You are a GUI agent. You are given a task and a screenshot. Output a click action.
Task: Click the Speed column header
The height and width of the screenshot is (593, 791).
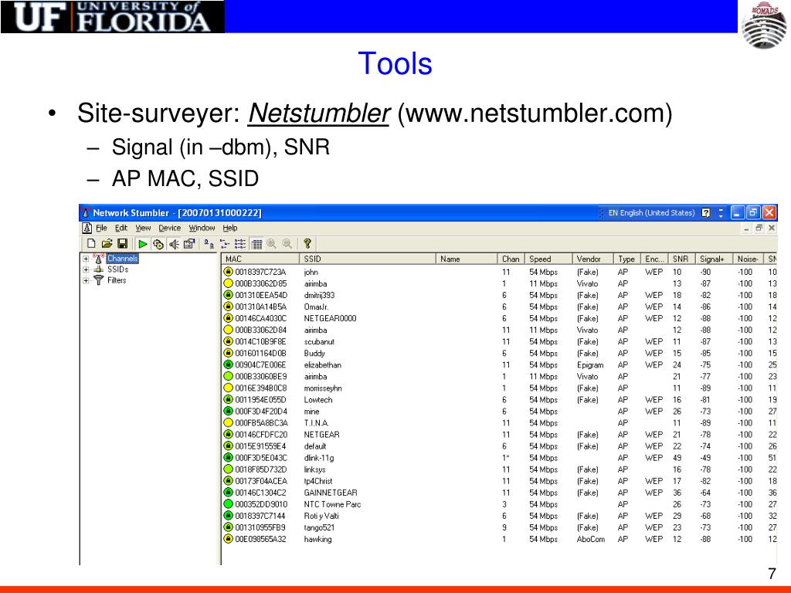[548, 259]
